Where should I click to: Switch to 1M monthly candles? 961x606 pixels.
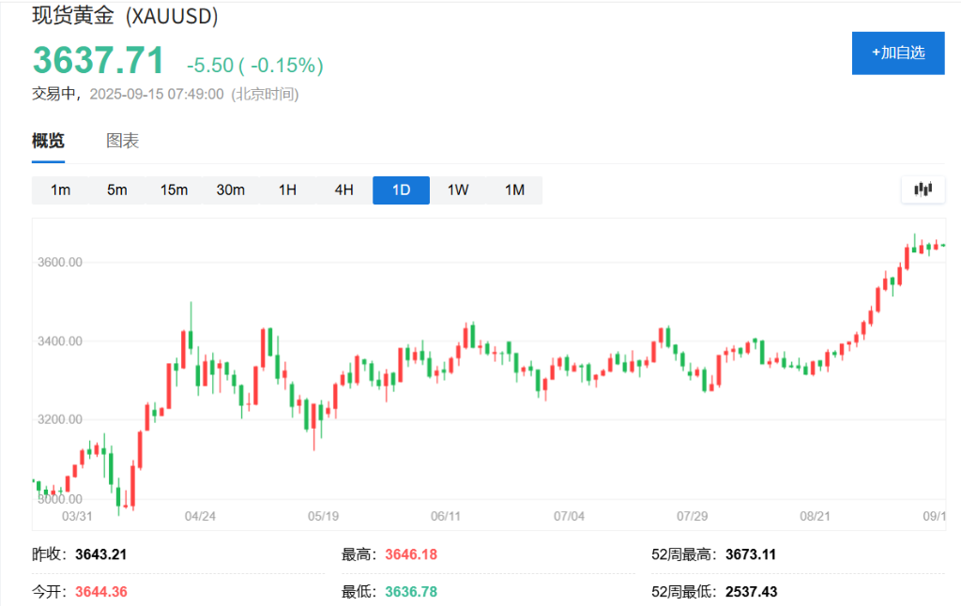pyautogui.click(x=514, y=190)
